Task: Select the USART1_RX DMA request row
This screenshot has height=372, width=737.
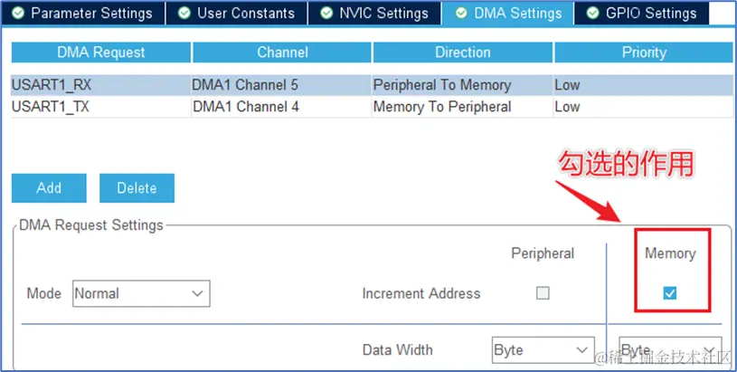Action: 99,85
